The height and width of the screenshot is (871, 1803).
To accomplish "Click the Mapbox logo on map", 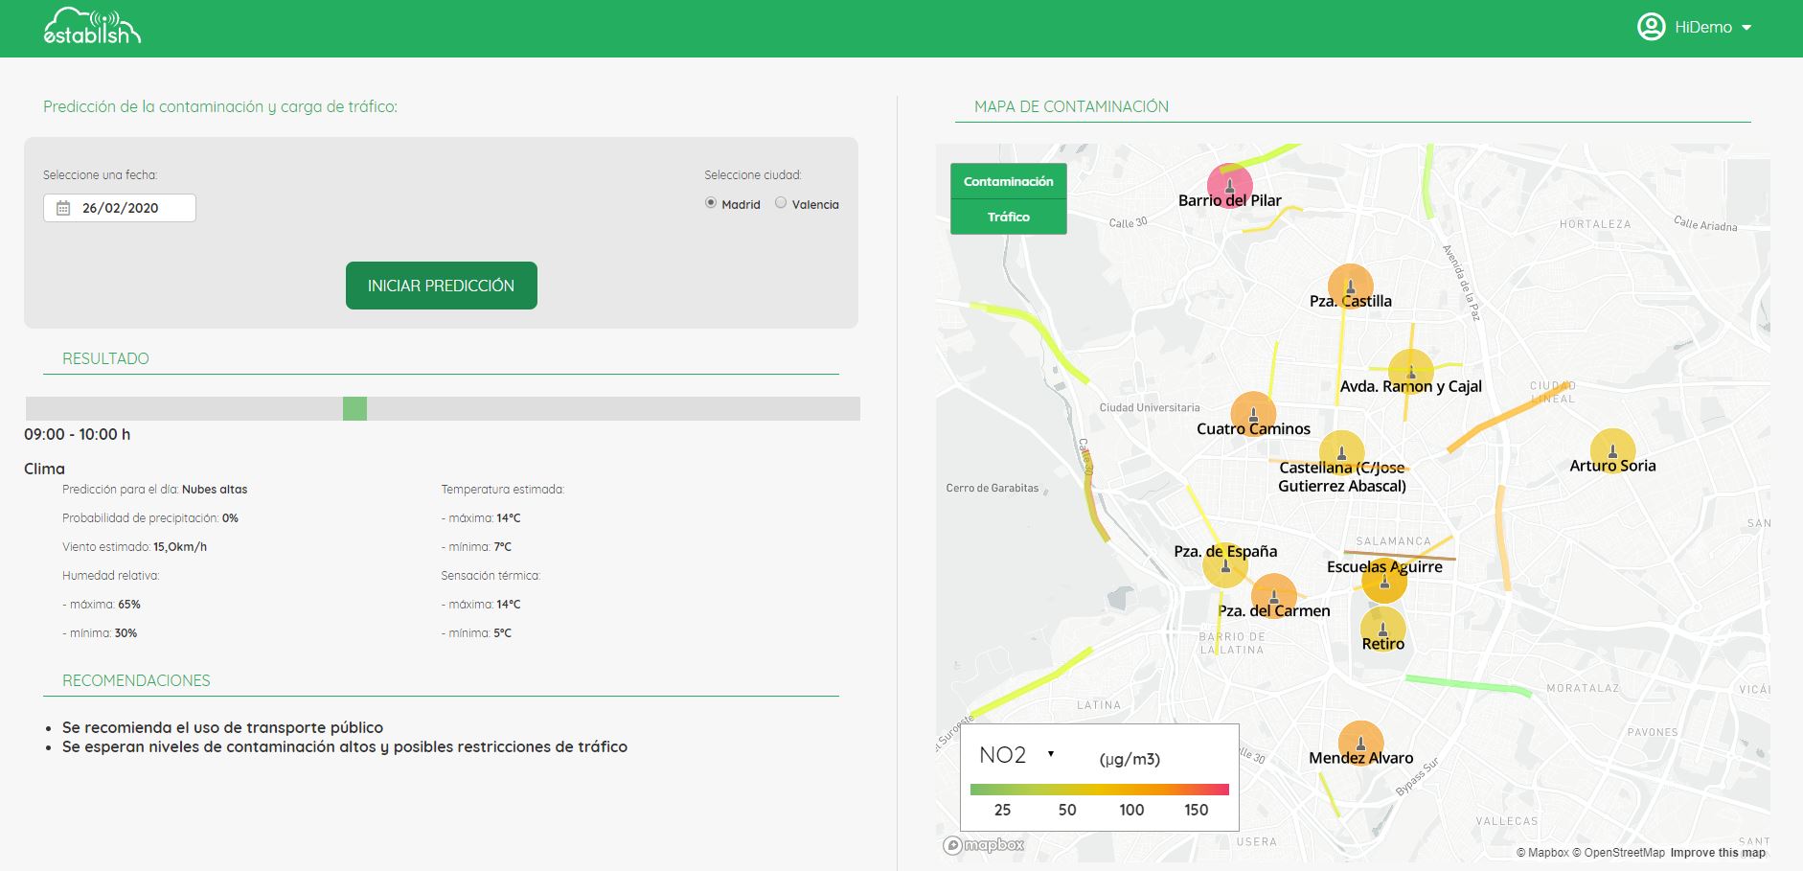I will [984, 845].
